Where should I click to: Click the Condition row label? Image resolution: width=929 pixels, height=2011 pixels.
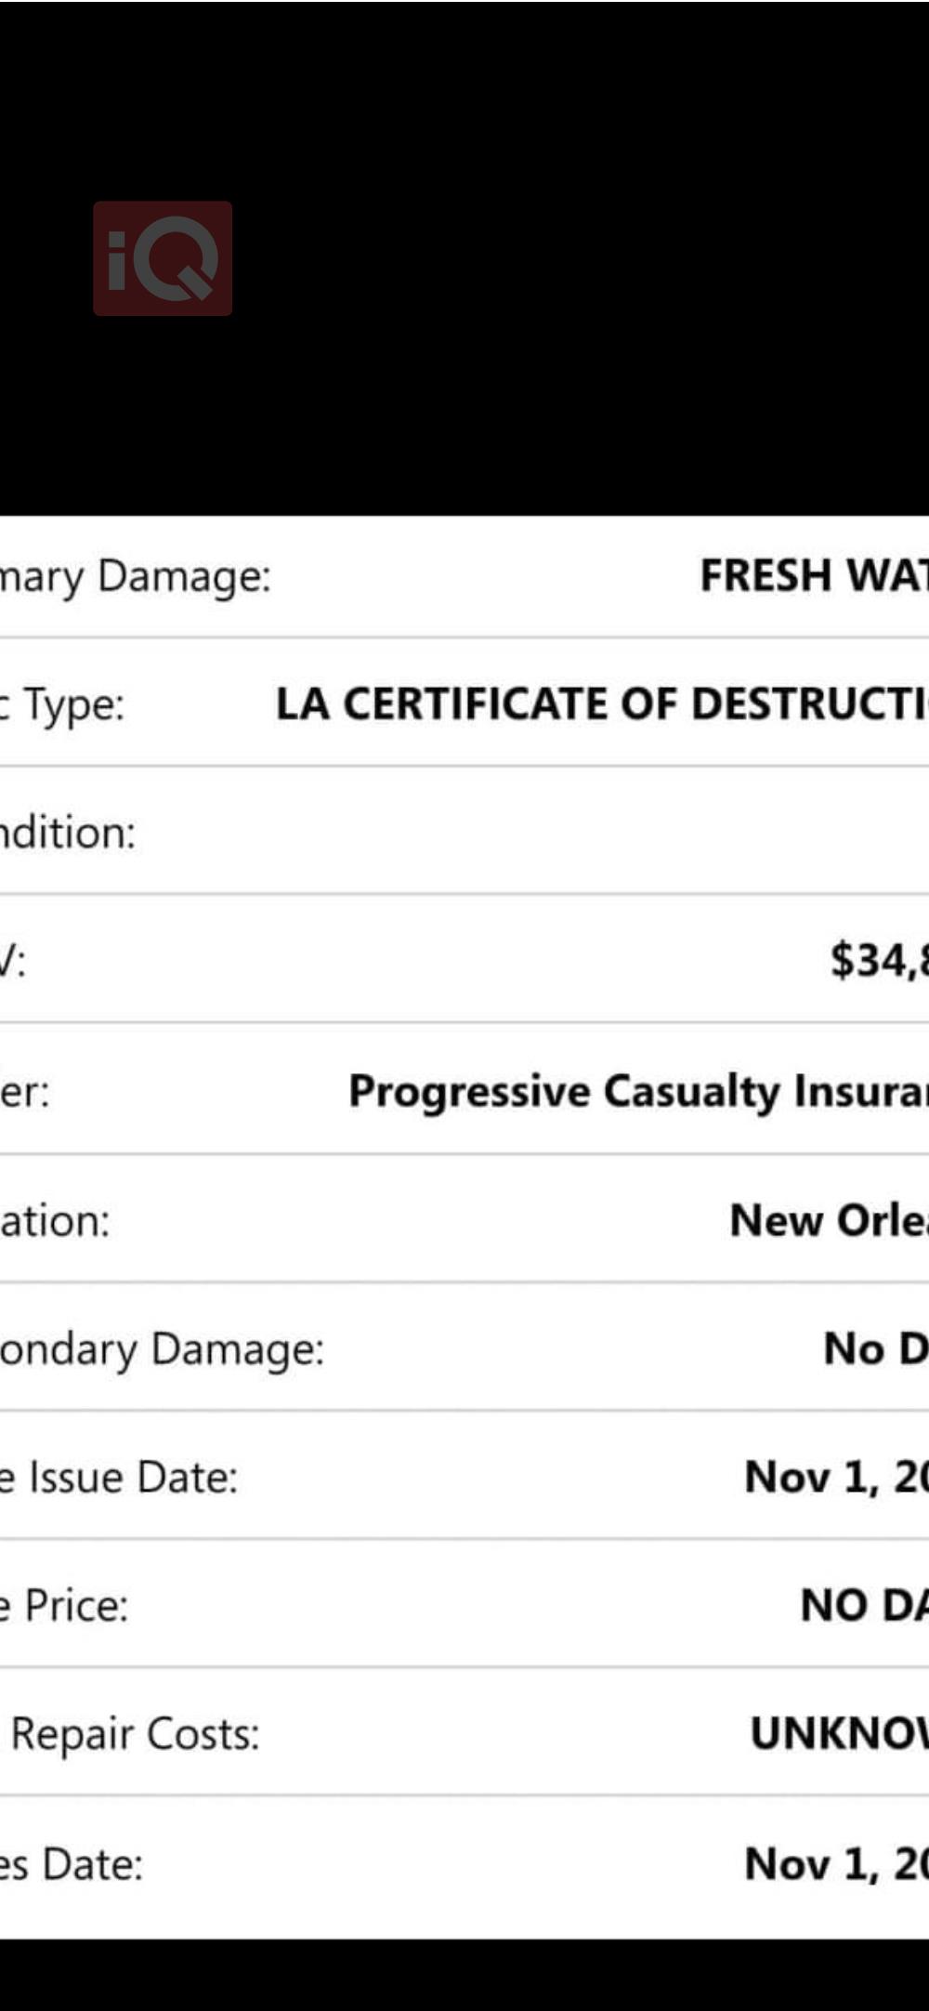(x=68, y=833)
